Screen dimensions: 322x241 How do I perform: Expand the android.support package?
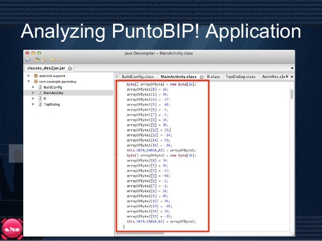(29, 76)
